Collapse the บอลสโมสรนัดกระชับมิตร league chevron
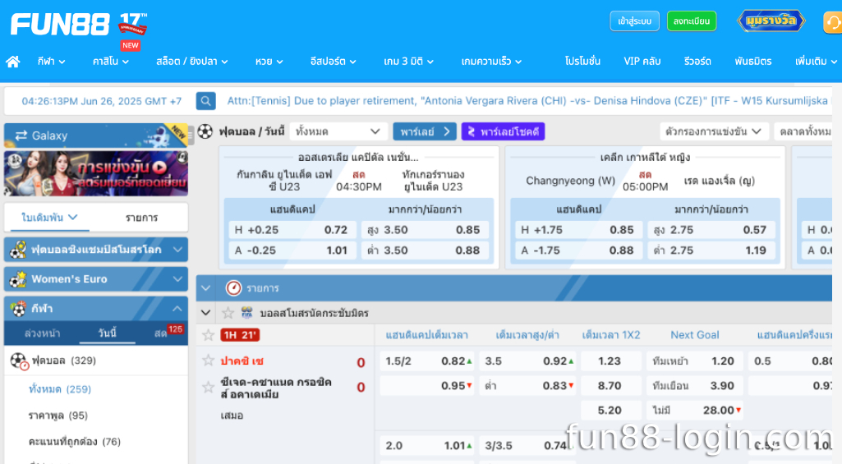 [205, 313]
